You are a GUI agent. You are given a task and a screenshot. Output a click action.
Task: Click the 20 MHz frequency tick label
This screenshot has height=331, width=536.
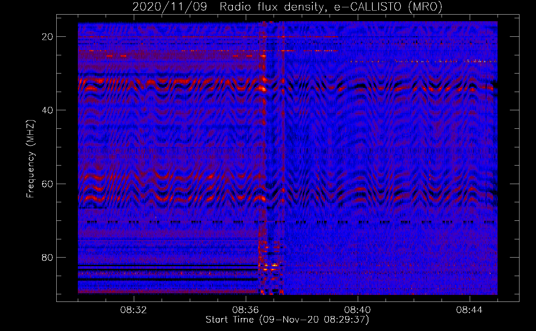point(48,37)
